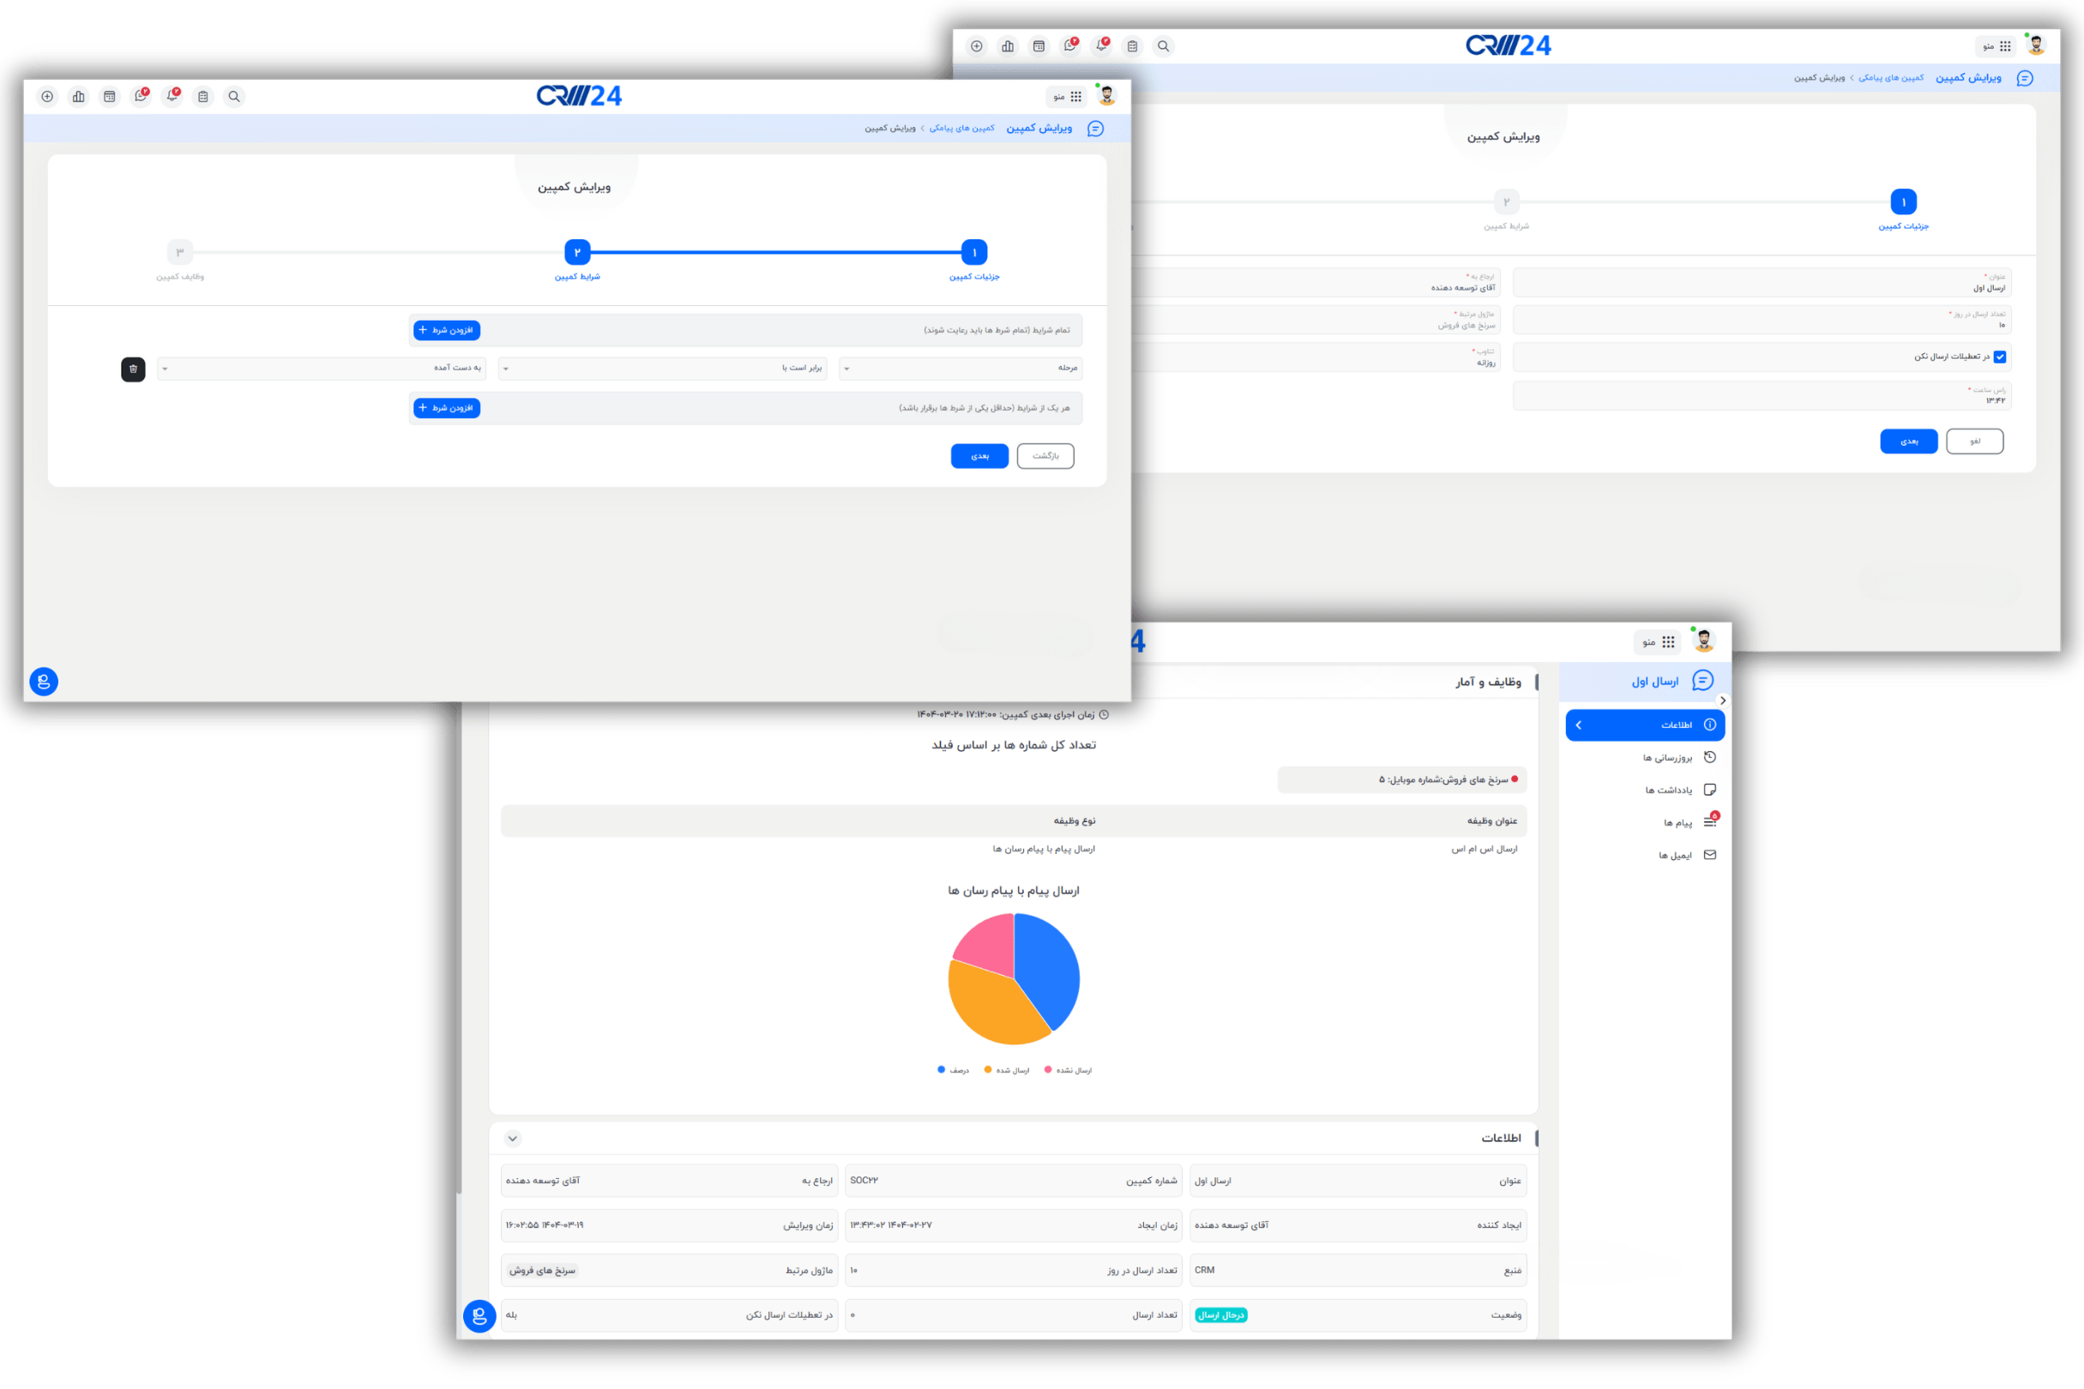Click the calendar icon in top toolbar
2084x1389 pixels.
click(110, 97)
